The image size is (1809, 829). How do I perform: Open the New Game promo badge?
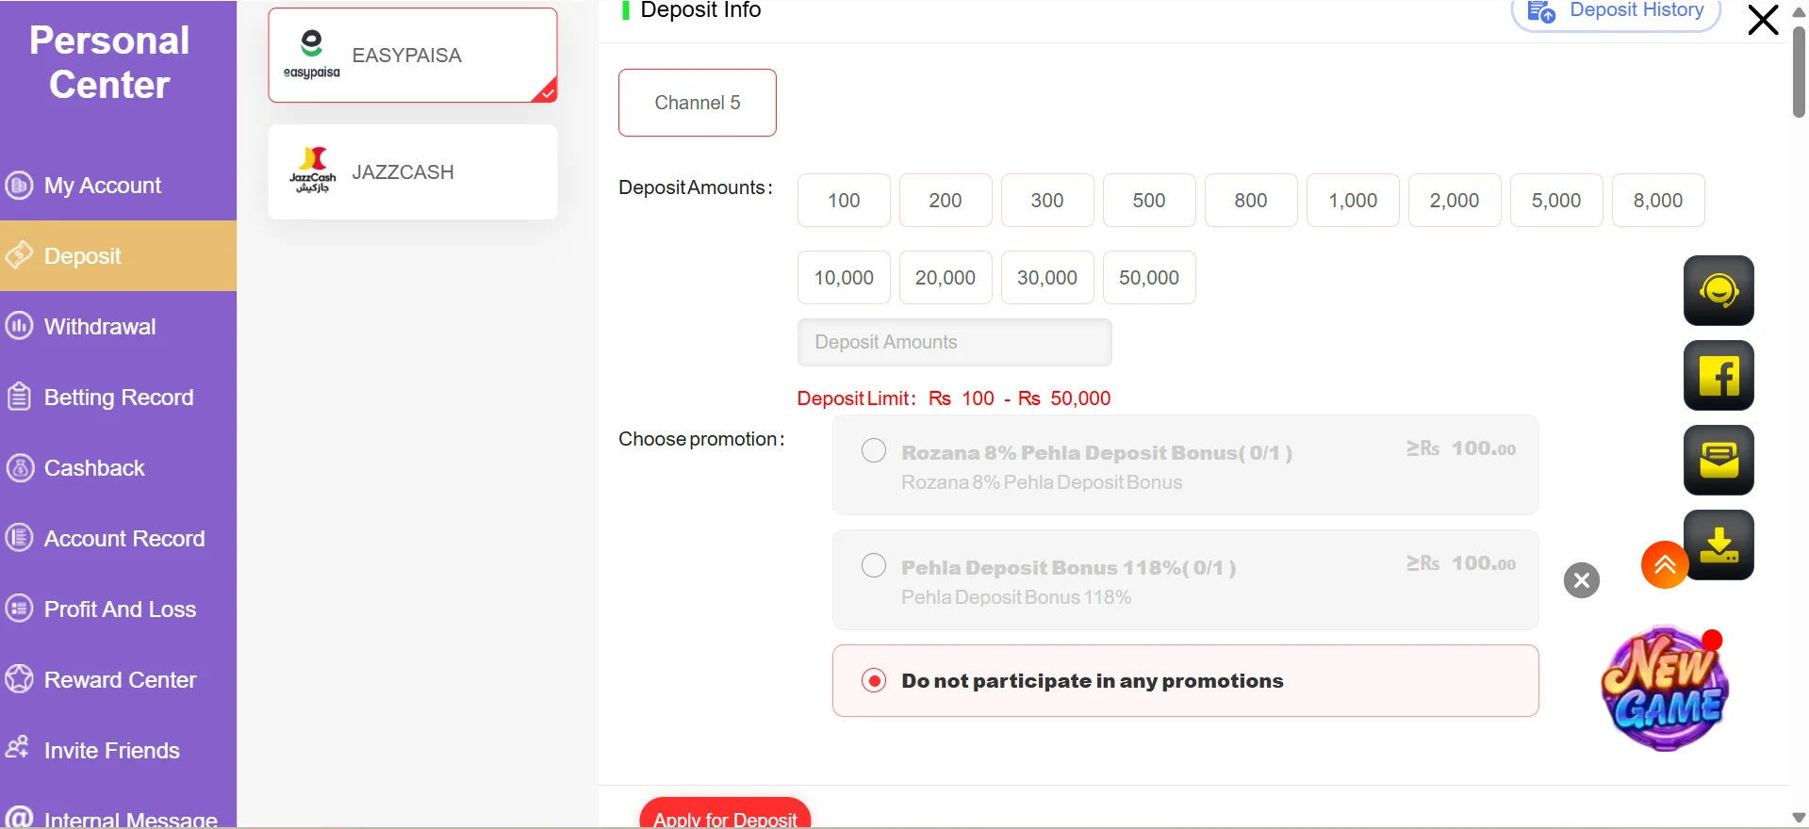click(1665, 689)
